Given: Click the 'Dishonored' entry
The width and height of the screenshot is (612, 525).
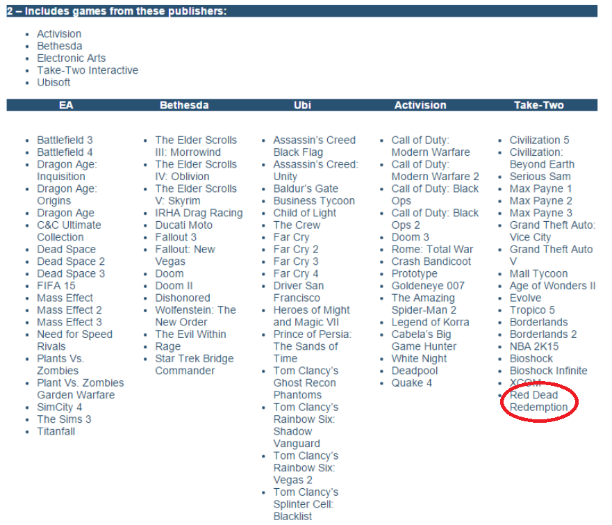Looking at the screenshot, I should 183,298.
